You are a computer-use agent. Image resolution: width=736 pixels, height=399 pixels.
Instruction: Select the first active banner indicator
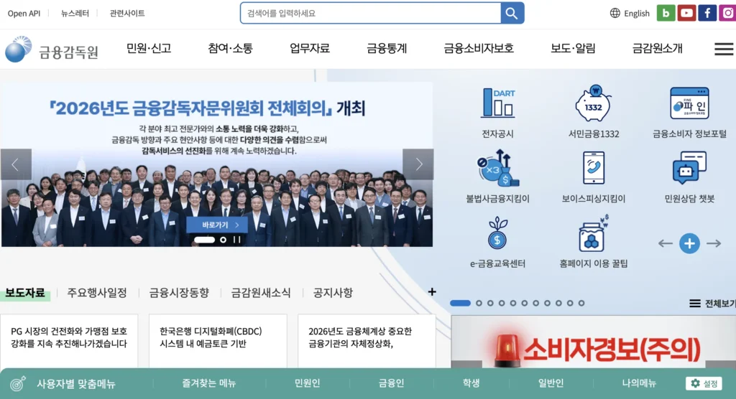point(205,240)
